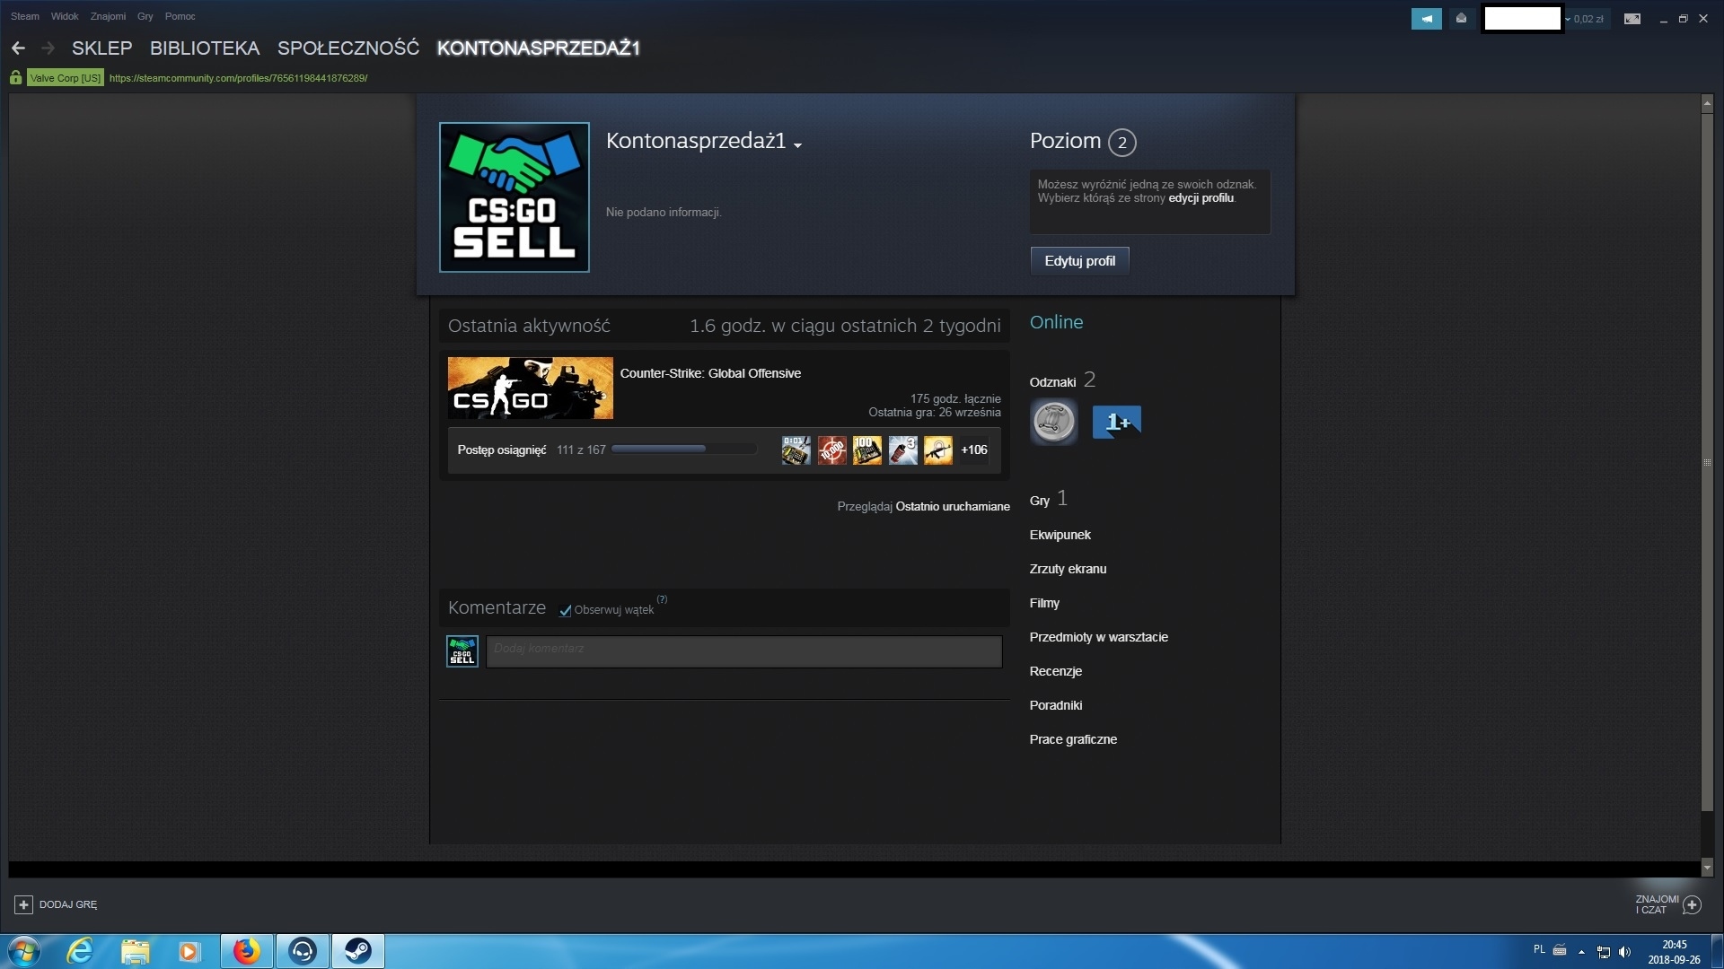Screen dimensions: 1724x969
Task: Open the Ekwipunek link
Action: 1060,535
